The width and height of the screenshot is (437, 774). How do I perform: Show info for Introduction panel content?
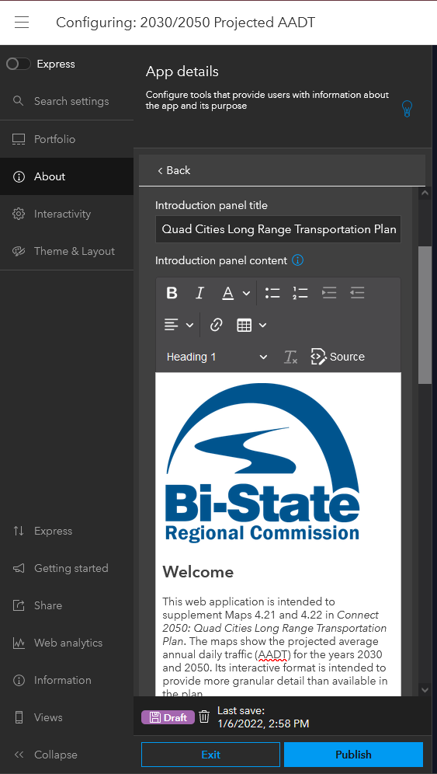tap(297, 260)
